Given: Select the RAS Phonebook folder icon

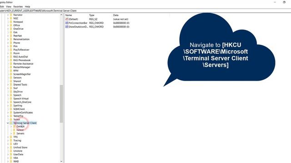Looking at the screenshot, I should 11,60.
